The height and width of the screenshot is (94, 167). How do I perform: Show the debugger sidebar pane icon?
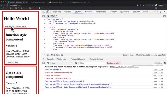(164, 16)
